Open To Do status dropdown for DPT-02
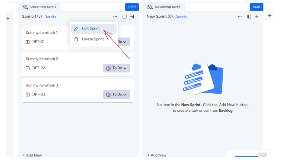The height and width of the screenshot is (163, 283). 117,68
